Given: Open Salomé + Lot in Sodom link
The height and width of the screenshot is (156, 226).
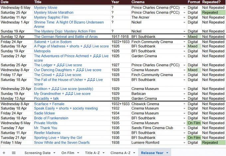Looking at the screenshot, I should 53,42.
